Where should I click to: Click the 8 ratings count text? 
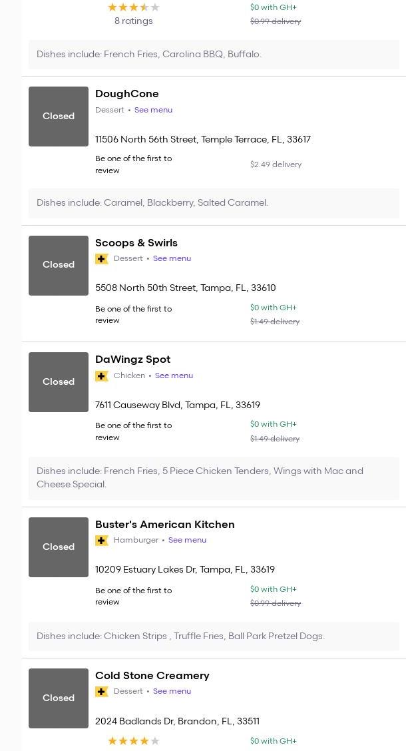click(x=133, y=21)
